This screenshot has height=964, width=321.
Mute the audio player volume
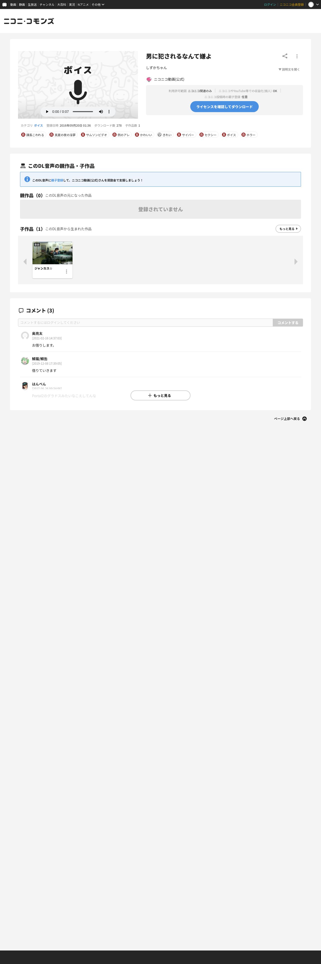101,112
